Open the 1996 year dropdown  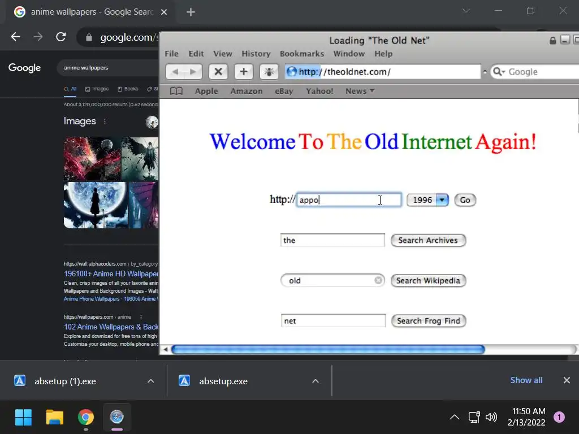(x=427, y=199)
